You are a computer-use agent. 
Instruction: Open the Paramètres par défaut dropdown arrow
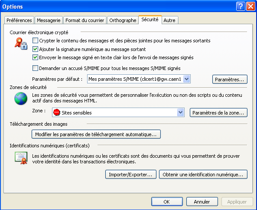(x=186, y=79)
